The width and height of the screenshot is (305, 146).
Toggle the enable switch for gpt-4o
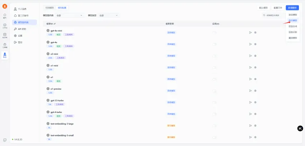click(x=215, y=45)
